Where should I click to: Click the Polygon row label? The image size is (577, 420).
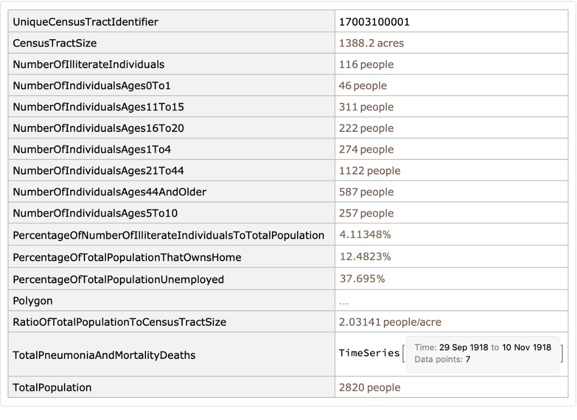tap(33, 301)
